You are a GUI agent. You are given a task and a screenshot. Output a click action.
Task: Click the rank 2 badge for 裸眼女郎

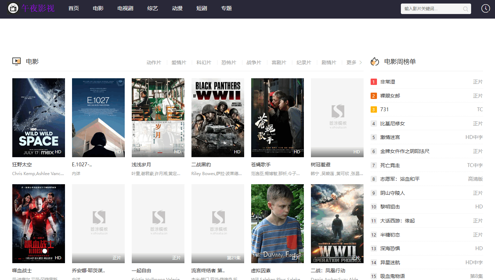point(373,96)
